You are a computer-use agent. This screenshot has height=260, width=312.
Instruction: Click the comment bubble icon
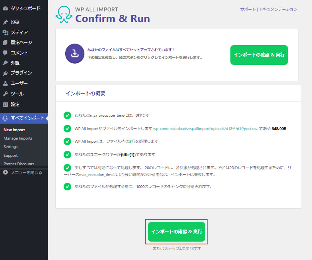click(x=5, y=53)
